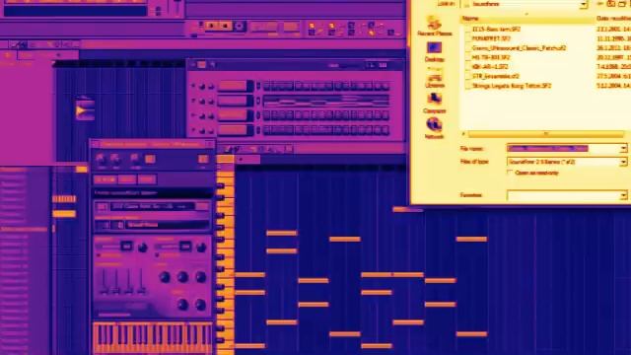Click the chorus knob in soundfont plugin

pos(201,248)
